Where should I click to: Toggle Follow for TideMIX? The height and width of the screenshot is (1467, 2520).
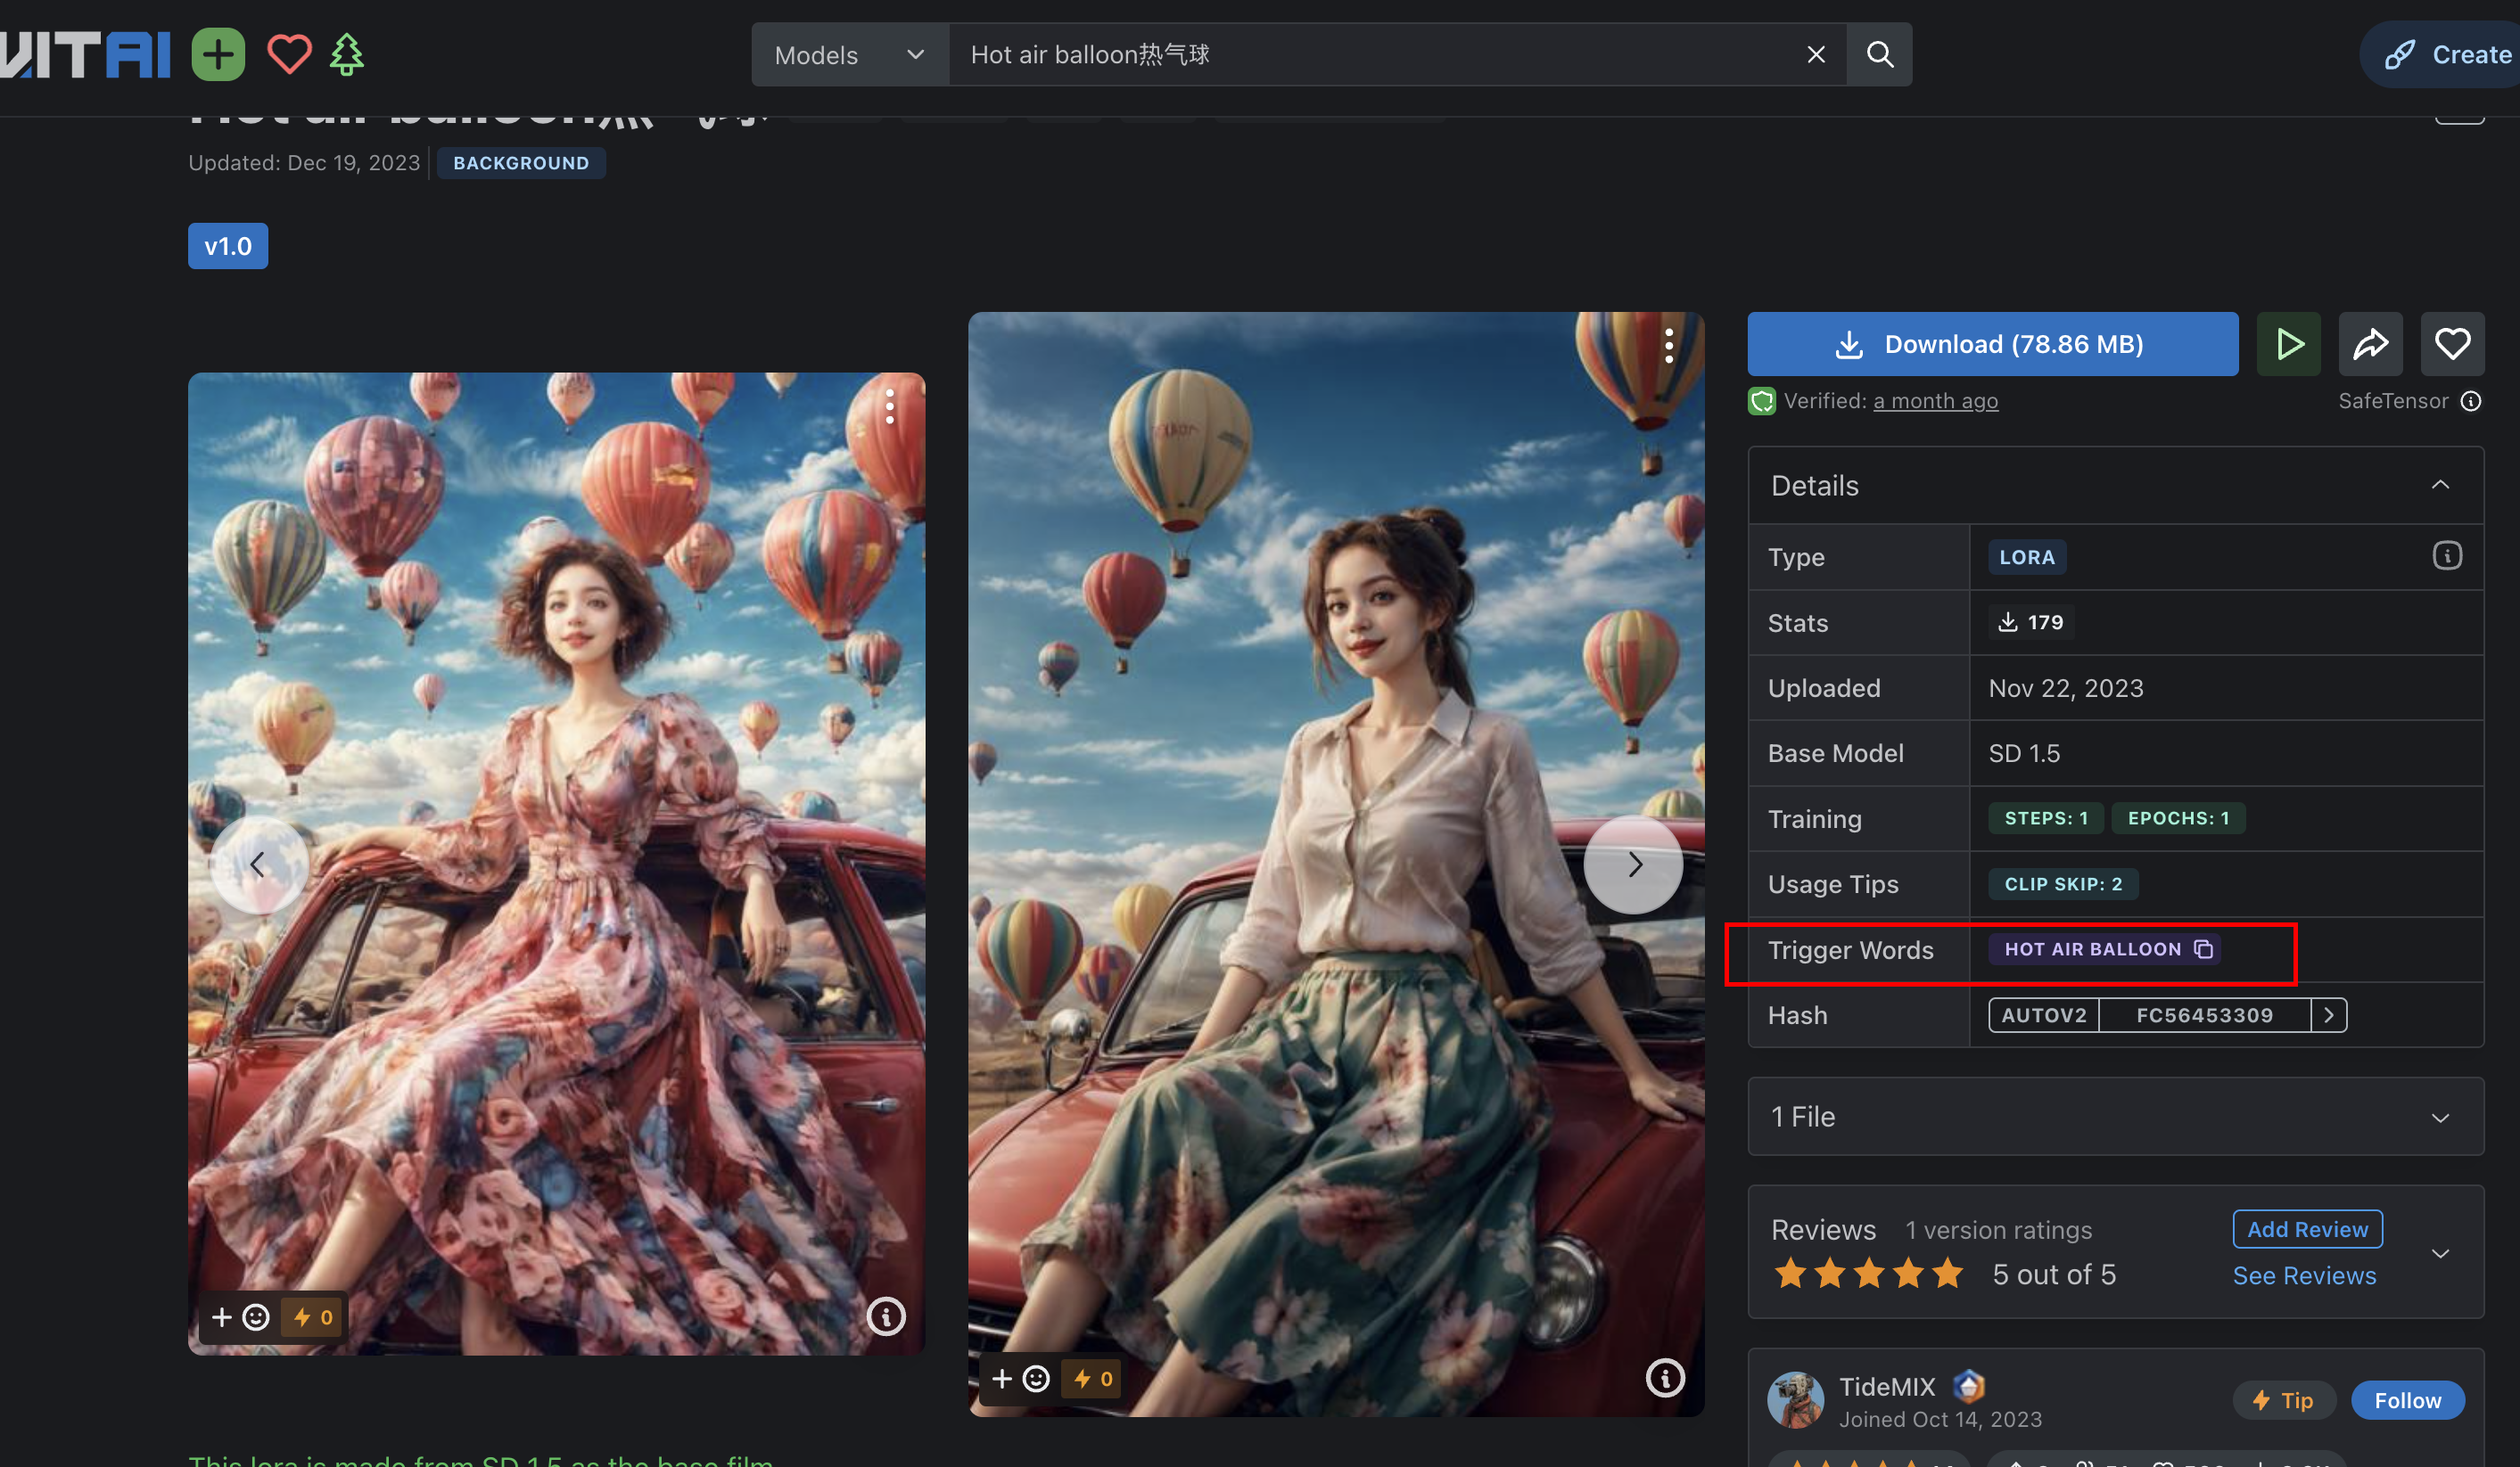coord(2406,1400)
